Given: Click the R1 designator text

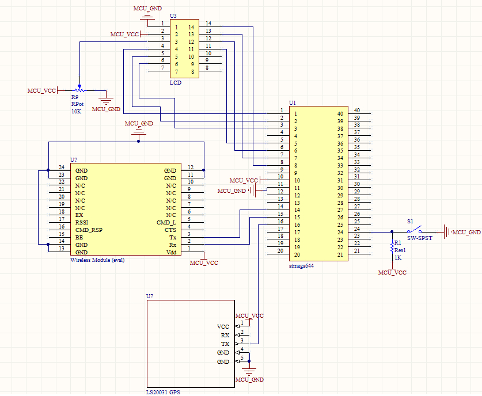Looking at the screenshot, I should (x=398, y=243).
